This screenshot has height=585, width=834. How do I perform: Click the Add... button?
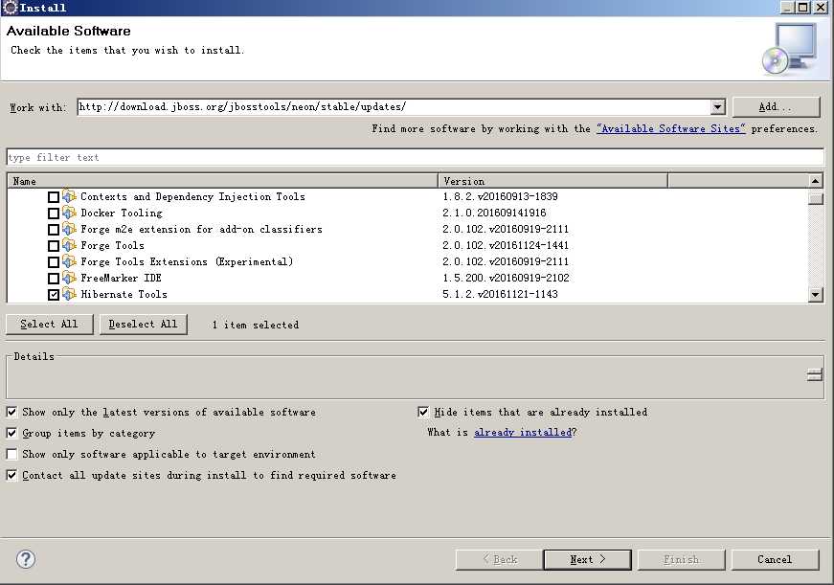click(x=776, y=107)
